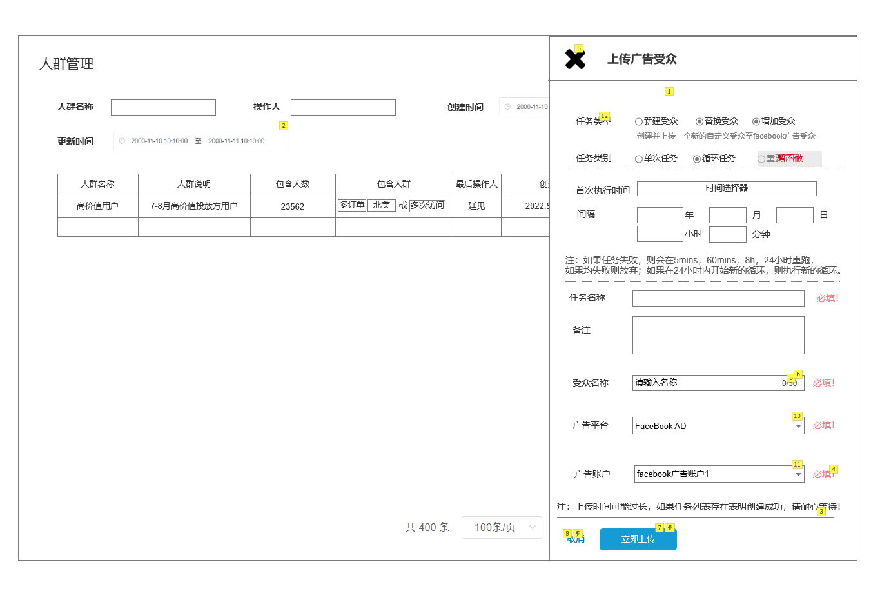This screenshot has width=871, height=593.
Task: Click the interval 日 input box
Action: coord(795,215)
